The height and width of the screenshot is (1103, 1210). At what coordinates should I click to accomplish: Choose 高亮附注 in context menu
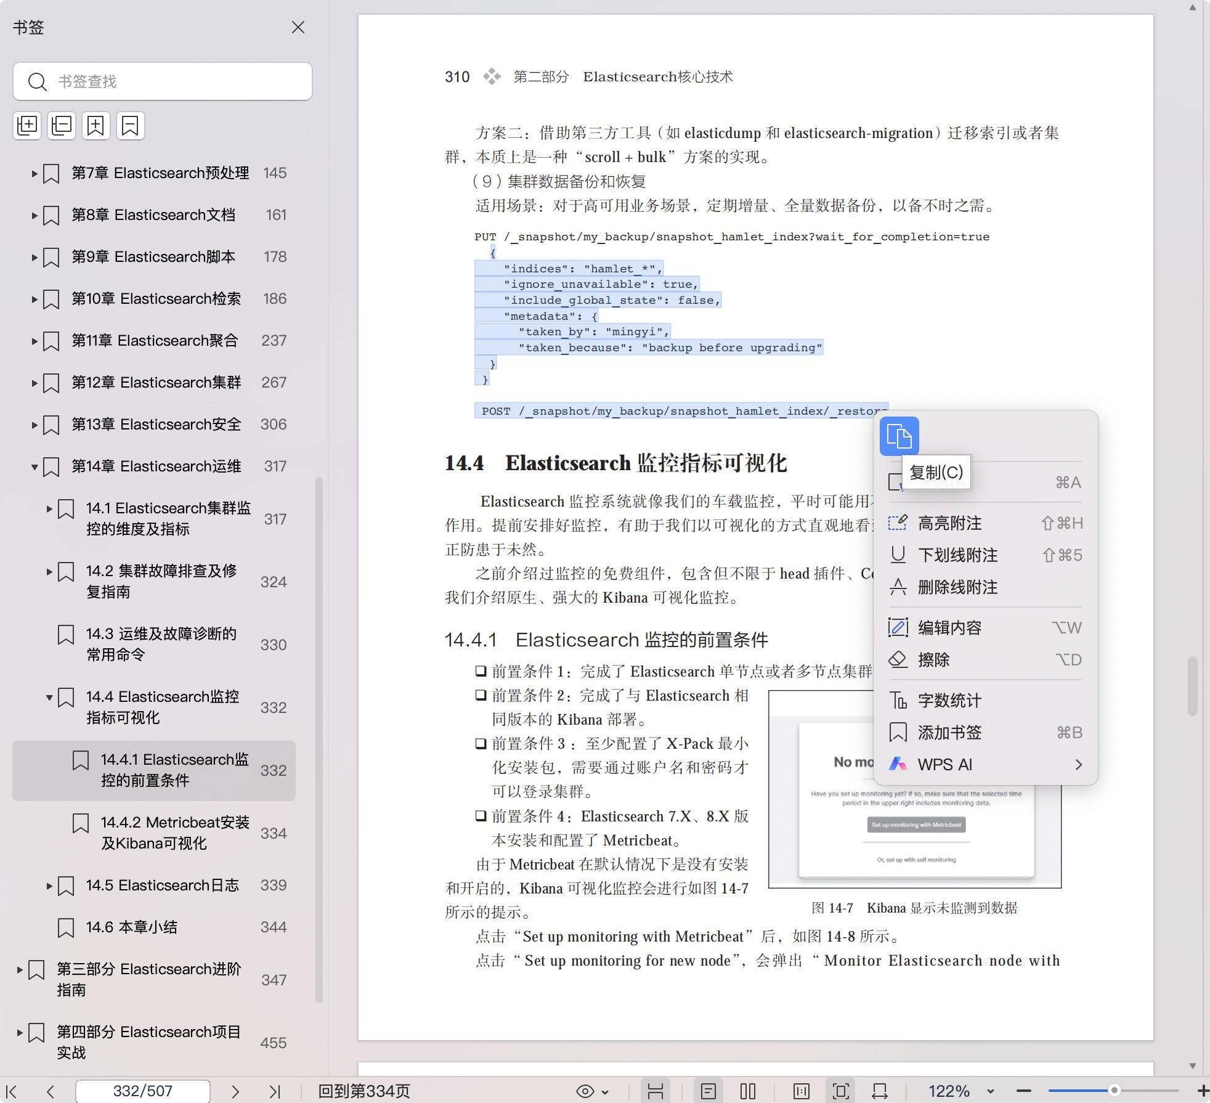(985, 523)
